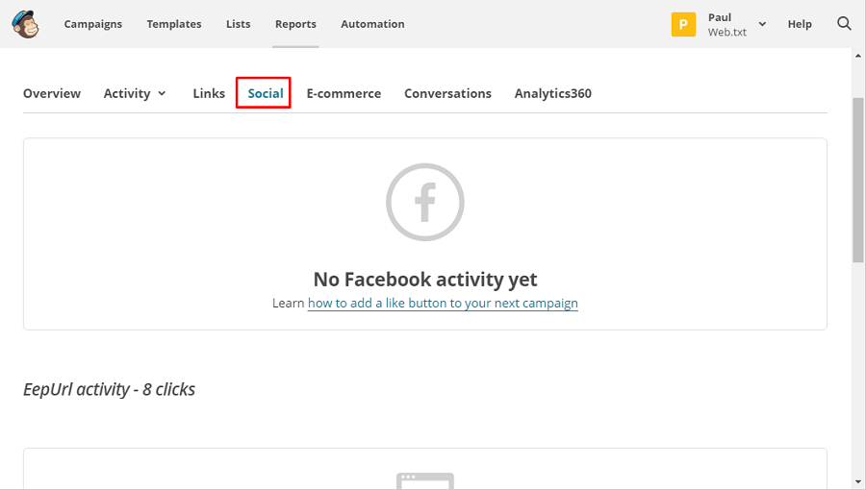Open the Automation menu
The image size is (866, 490).
[372, 24]
